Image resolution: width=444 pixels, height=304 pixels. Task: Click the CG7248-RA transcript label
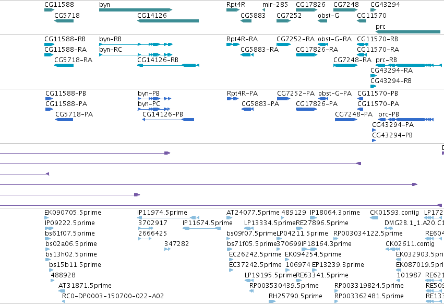coord(352,60)
